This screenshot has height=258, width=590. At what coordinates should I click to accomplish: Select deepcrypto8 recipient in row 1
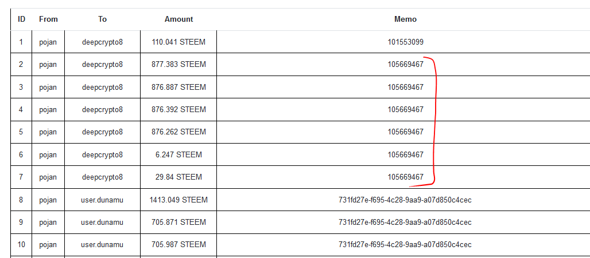(102, 42)
